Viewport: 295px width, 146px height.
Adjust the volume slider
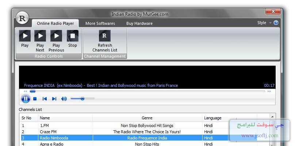tap(83, 99)
